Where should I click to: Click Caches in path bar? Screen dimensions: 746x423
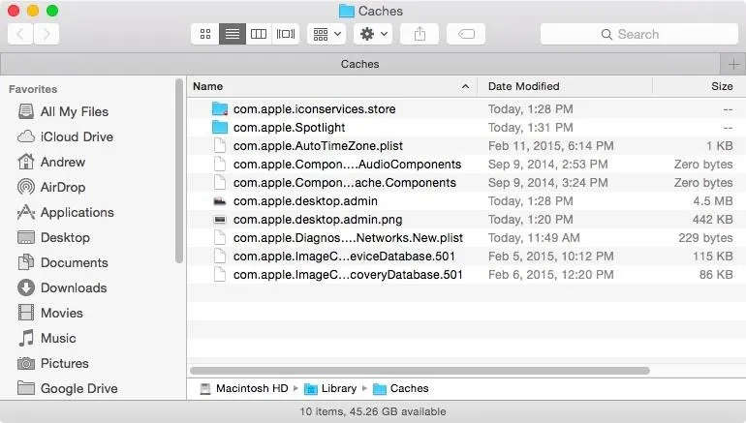[x=400, y=389]
